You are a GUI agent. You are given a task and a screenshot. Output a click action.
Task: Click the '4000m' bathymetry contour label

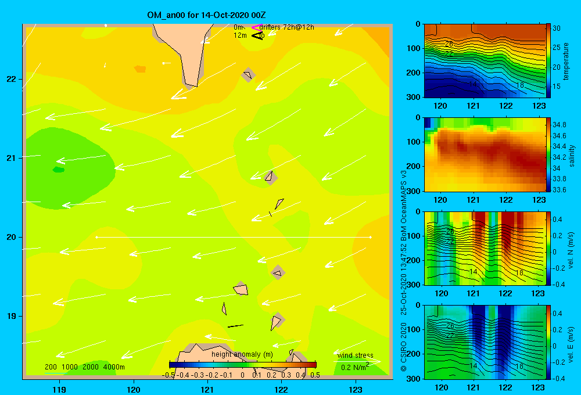point(114,367)
